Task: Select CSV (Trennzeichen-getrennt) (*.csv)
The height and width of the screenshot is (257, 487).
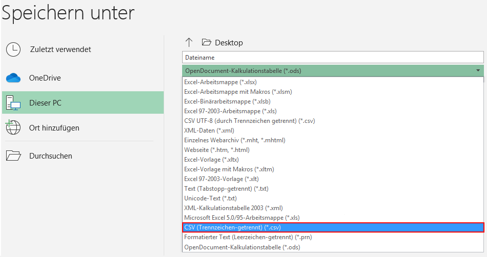Action: 333,227
